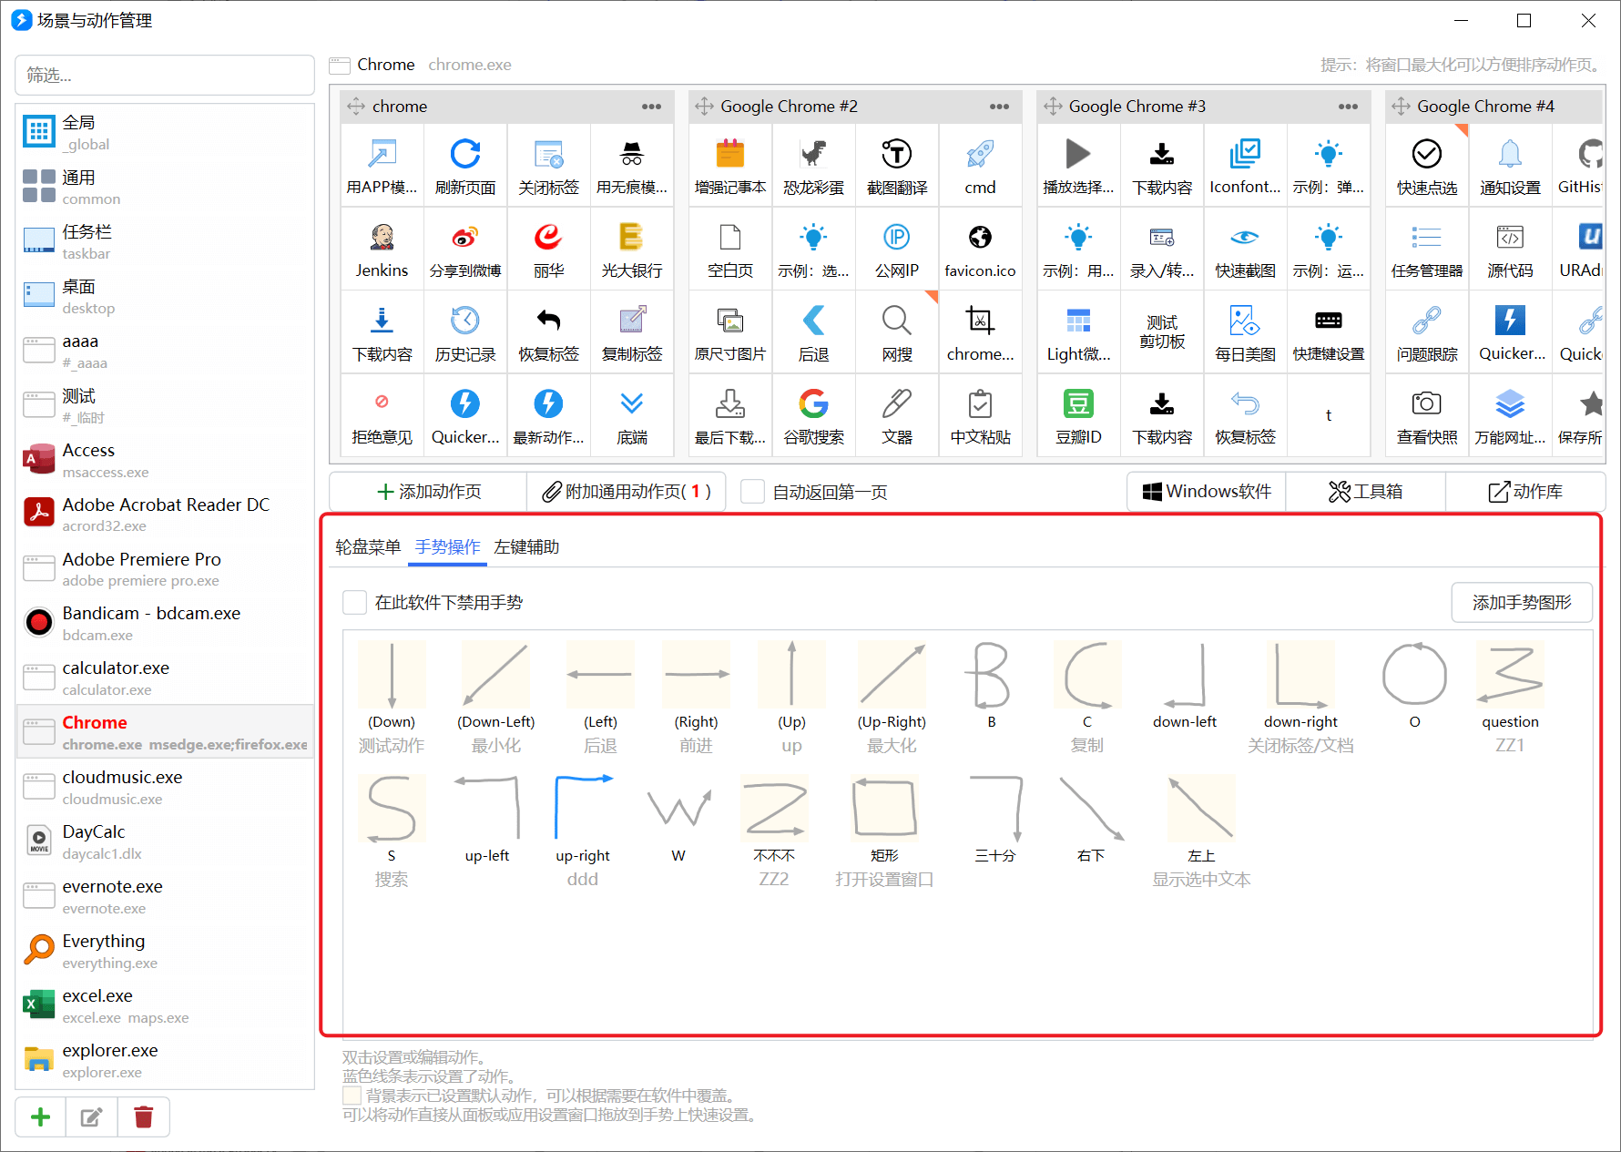Click the 附加通用动作页 button

coord(627,492)
